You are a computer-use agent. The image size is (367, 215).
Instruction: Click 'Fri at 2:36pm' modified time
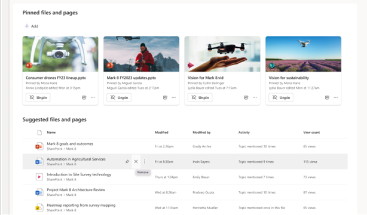pos(164,146)
